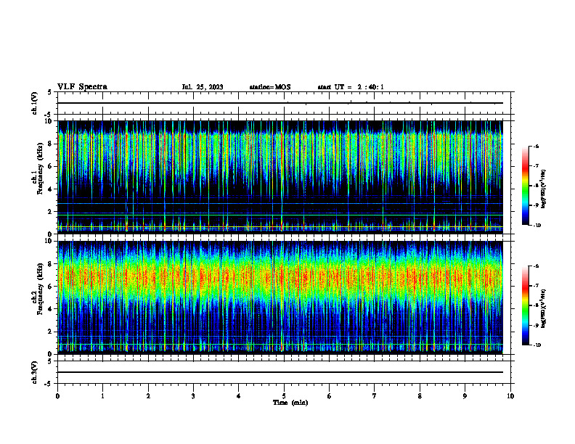Click the ch.1 spectrogram color bar
575x444 pixels.
click(x=526, y=186)
